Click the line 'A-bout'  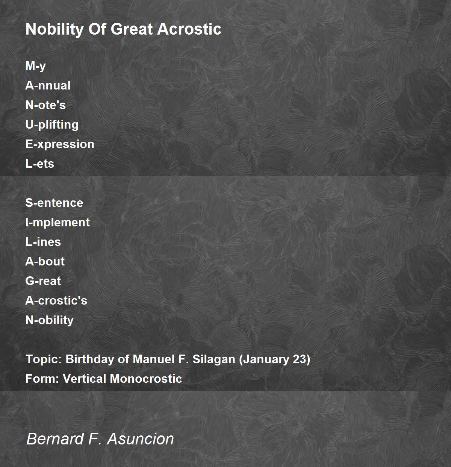coord(45,262)
